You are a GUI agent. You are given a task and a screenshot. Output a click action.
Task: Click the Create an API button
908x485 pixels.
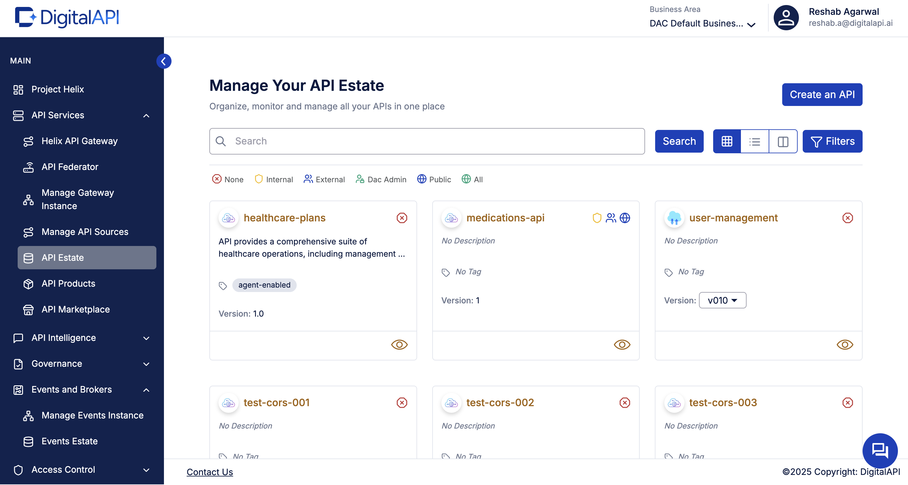click(822, 95)
